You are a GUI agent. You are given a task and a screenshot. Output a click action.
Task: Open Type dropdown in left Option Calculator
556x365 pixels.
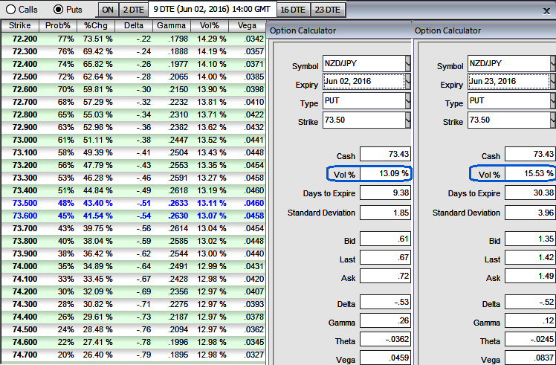(408, 101)
